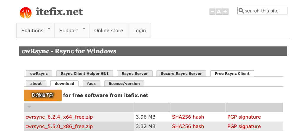Switch to Rsync Client Helper GUI tab
This screenshot has width=294, height=139.
coord(84,74)
